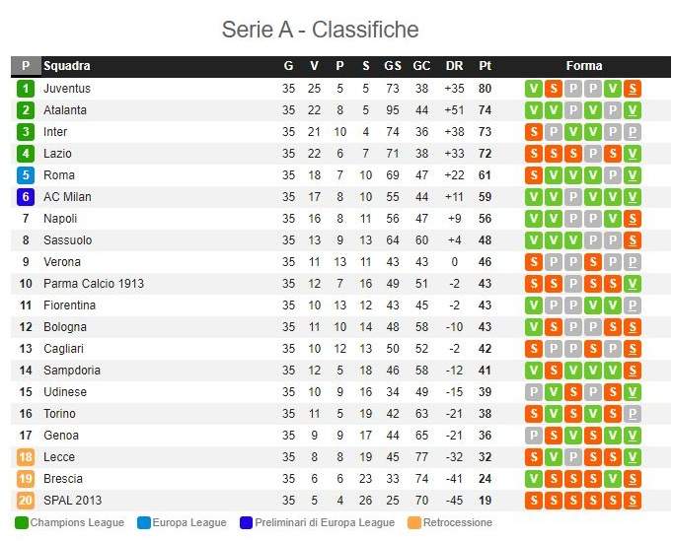Click the Forma column header
This screenshot has height=541, width=673.
pyautogui.click(x=584, y=66)
